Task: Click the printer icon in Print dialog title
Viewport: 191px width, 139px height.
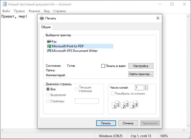Action: point(42,18)
